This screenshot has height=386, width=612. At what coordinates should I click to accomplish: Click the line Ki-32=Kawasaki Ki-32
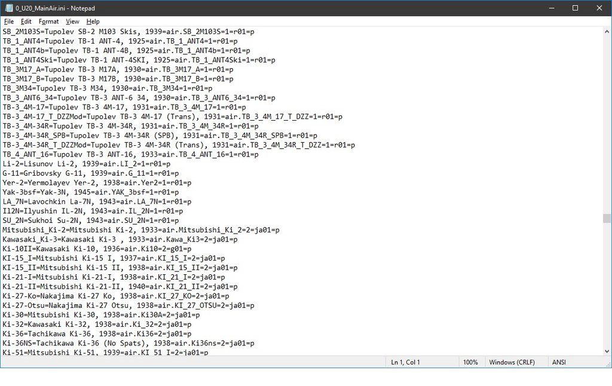pos(97,324)
